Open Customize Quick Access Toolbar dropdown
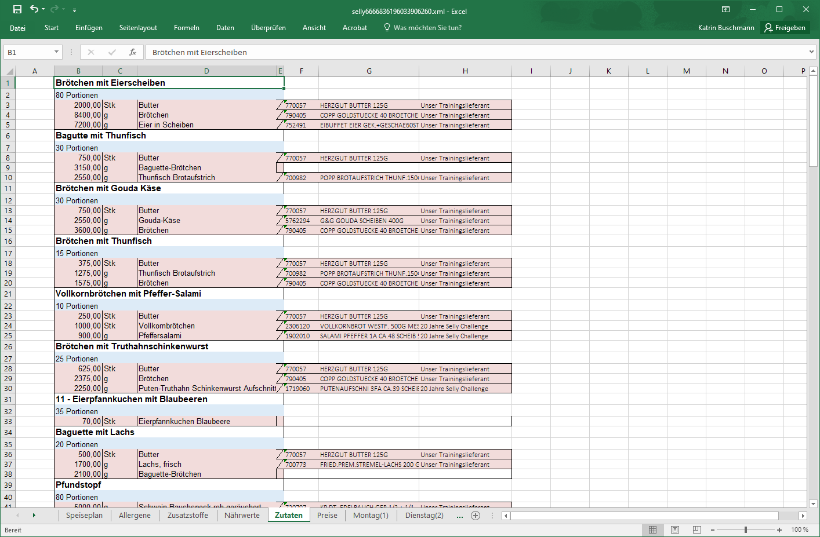The height and width of the screenshot is (537, 820). point(74,10)
